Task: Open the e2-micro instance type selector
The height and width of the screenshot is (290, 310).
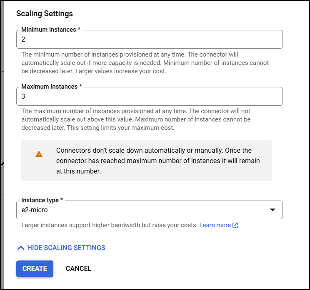Action: pyautogui.click(x=150, y=210)
